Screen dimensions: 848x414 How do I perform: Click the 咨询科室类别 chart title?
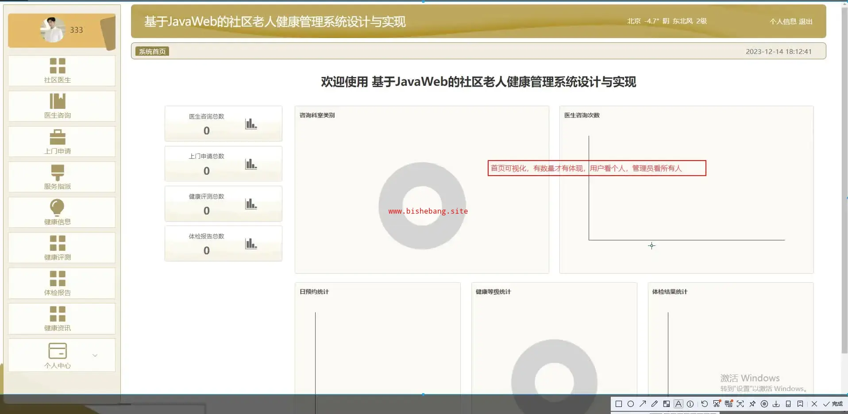tap(317, 115)
